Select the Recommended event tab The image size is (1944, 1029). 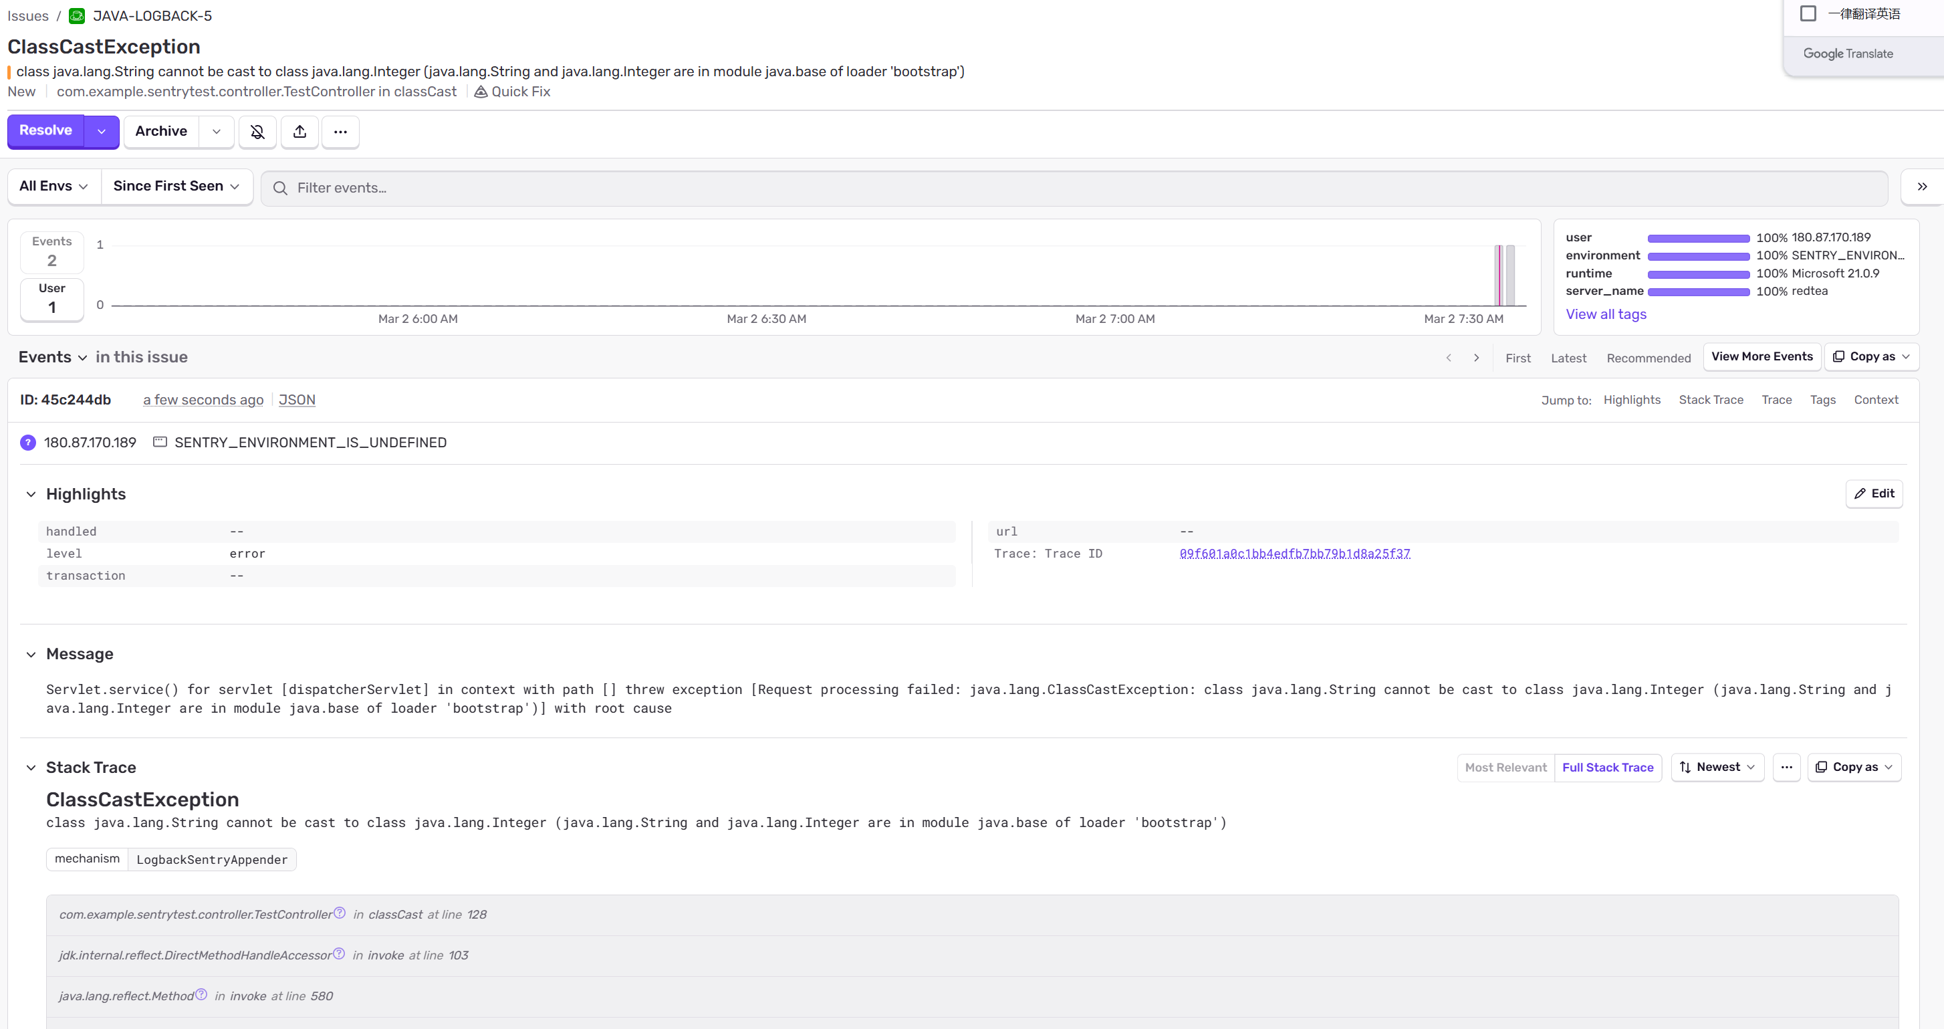(x=1648, y=358)
